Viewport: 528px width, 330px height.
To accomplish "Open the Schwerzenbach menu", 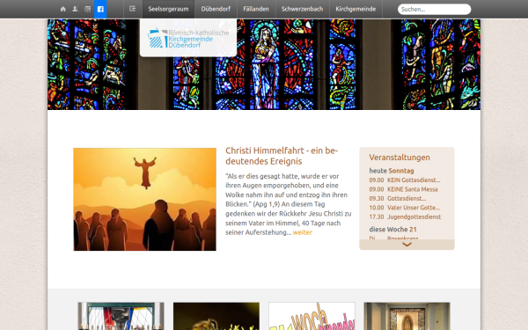I will (303, 9).
